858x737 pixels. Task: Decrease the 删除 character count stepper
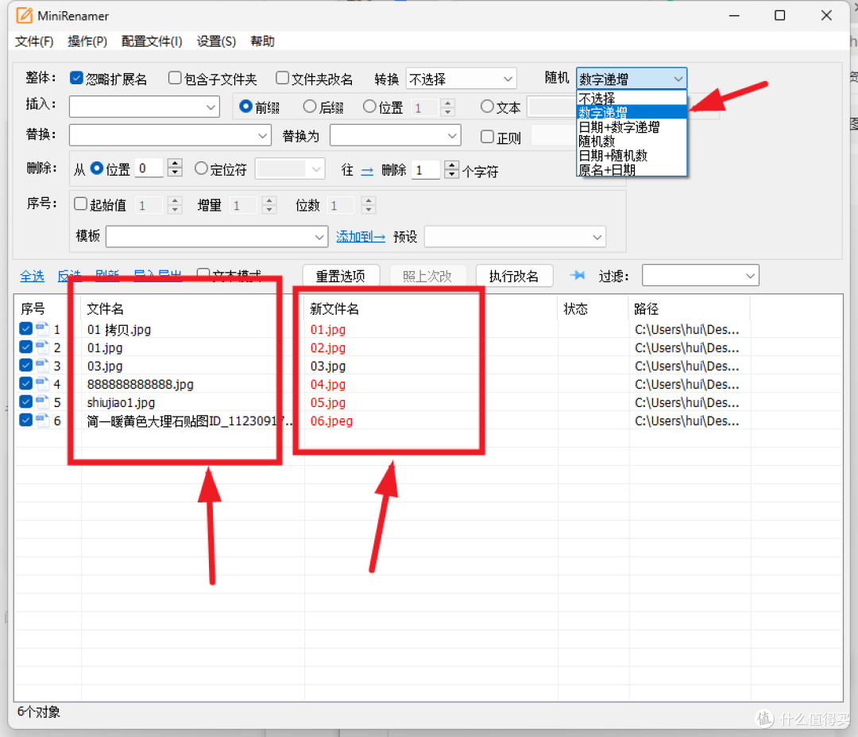pos(451,175)
